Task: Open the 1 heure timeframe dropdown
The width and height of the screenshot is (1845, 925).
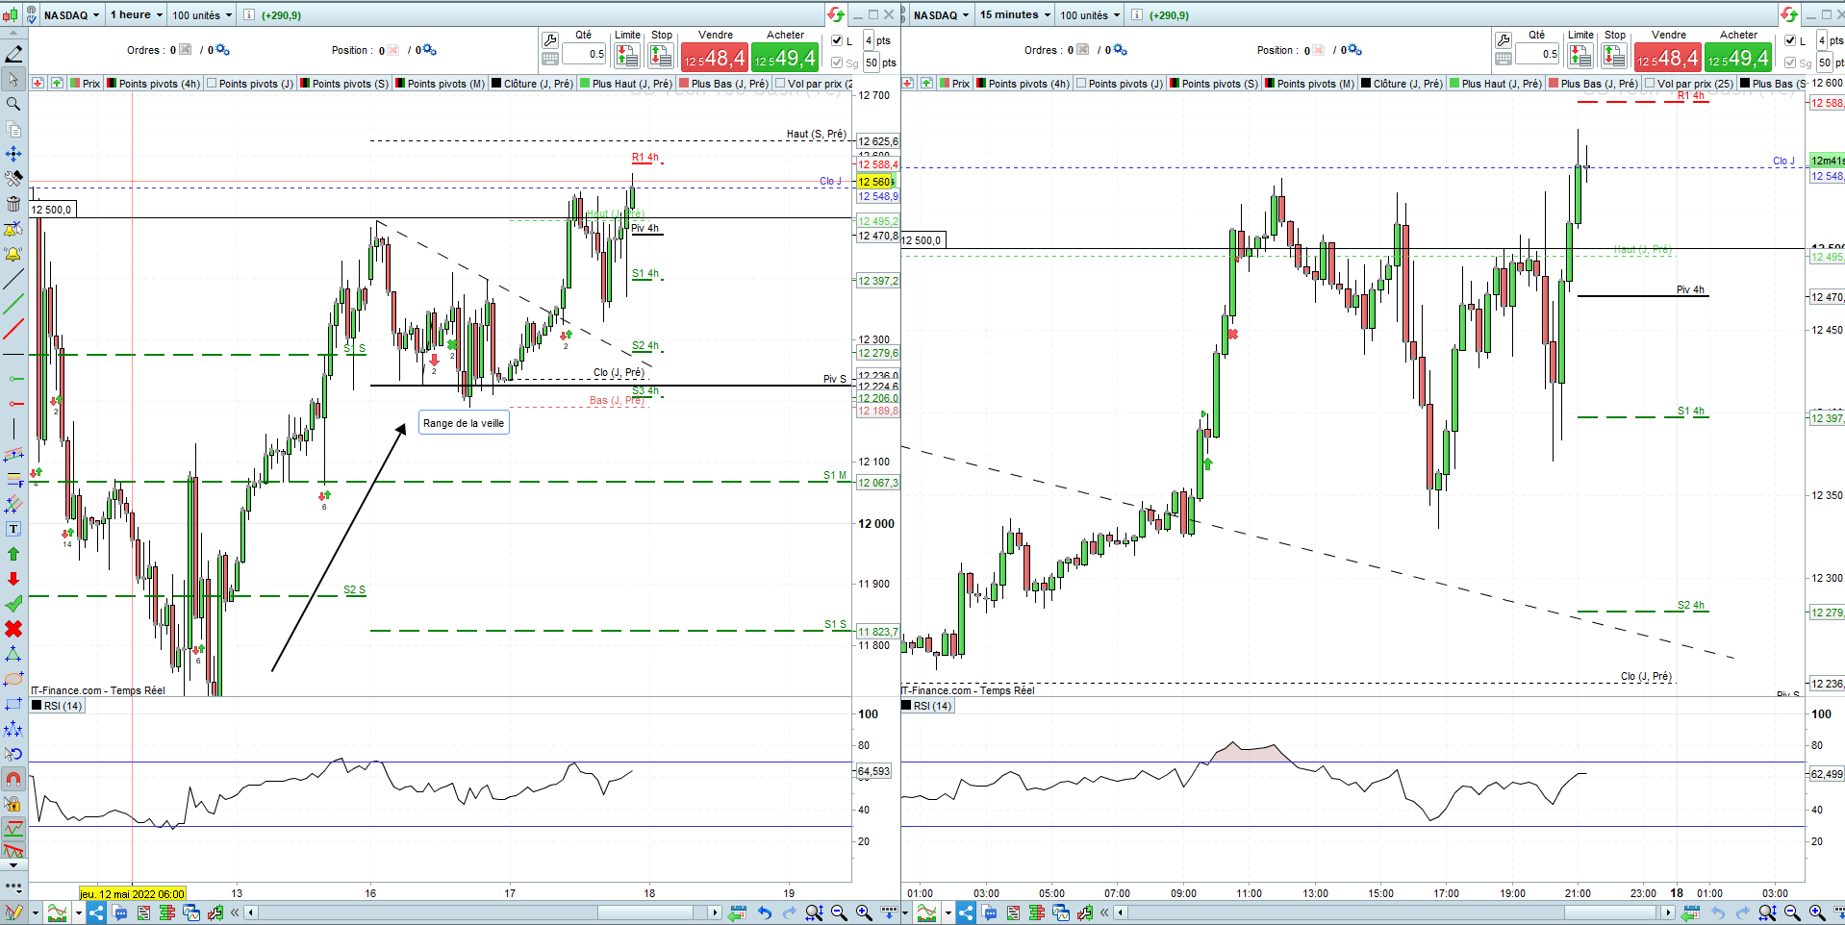Action: coord(136,14)
